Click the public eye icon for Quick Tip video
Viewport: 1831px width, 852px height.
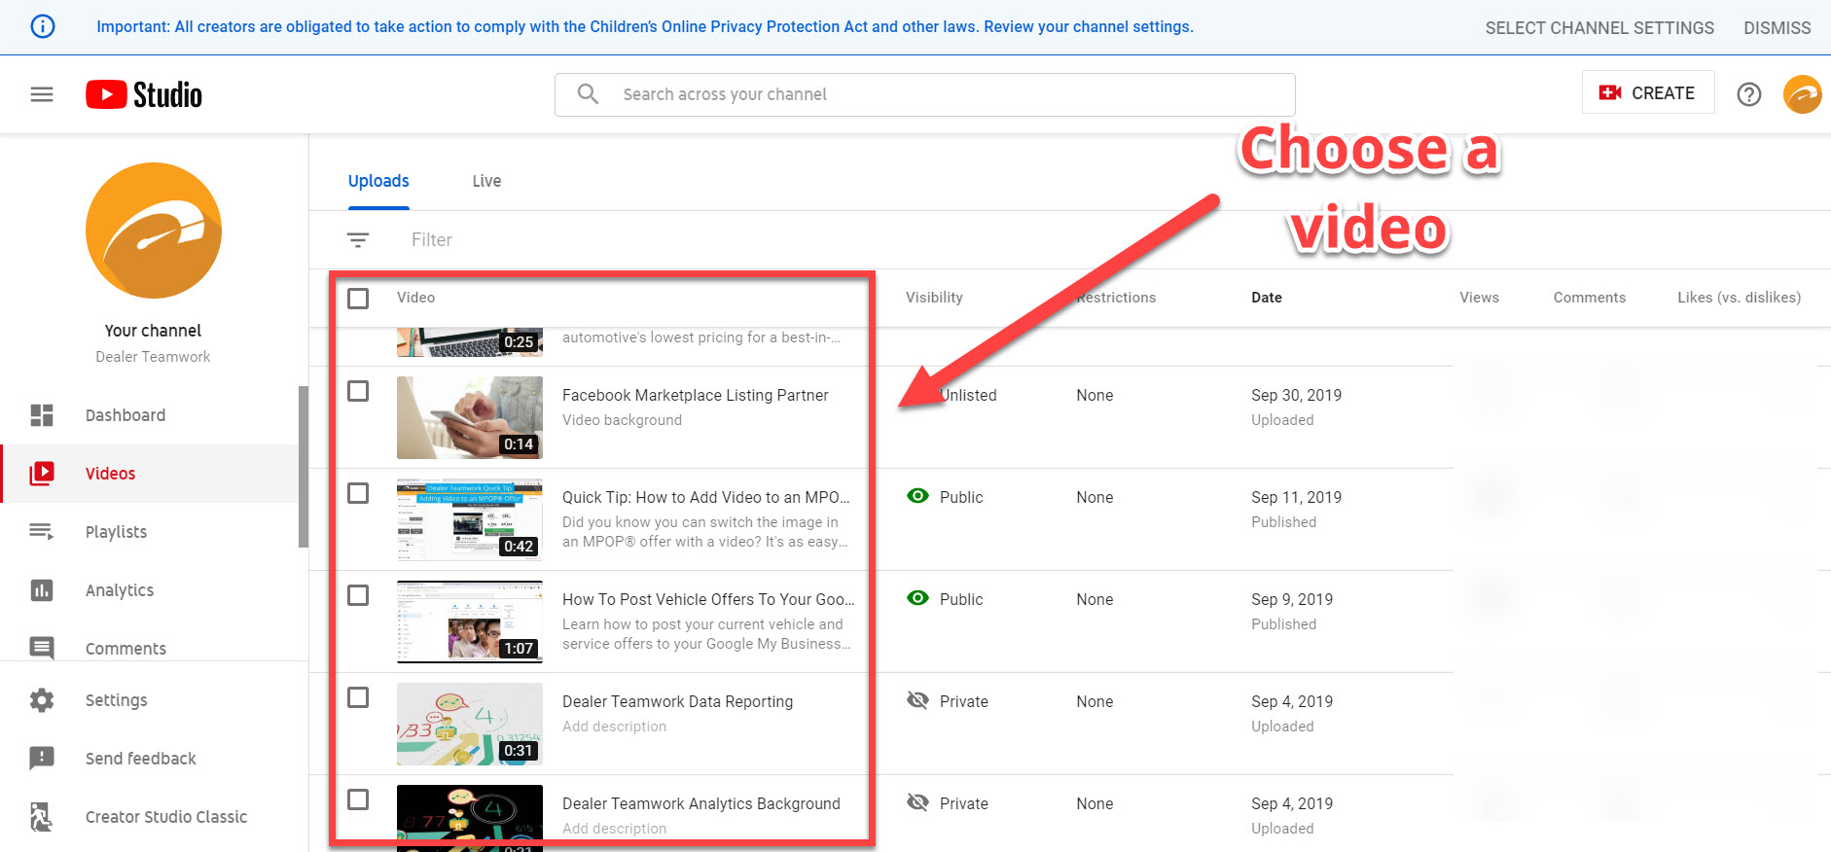click(x=917, y=496)
